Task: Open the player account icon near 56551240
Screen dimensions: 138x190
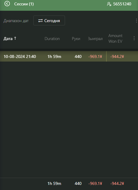Action: 109,4
